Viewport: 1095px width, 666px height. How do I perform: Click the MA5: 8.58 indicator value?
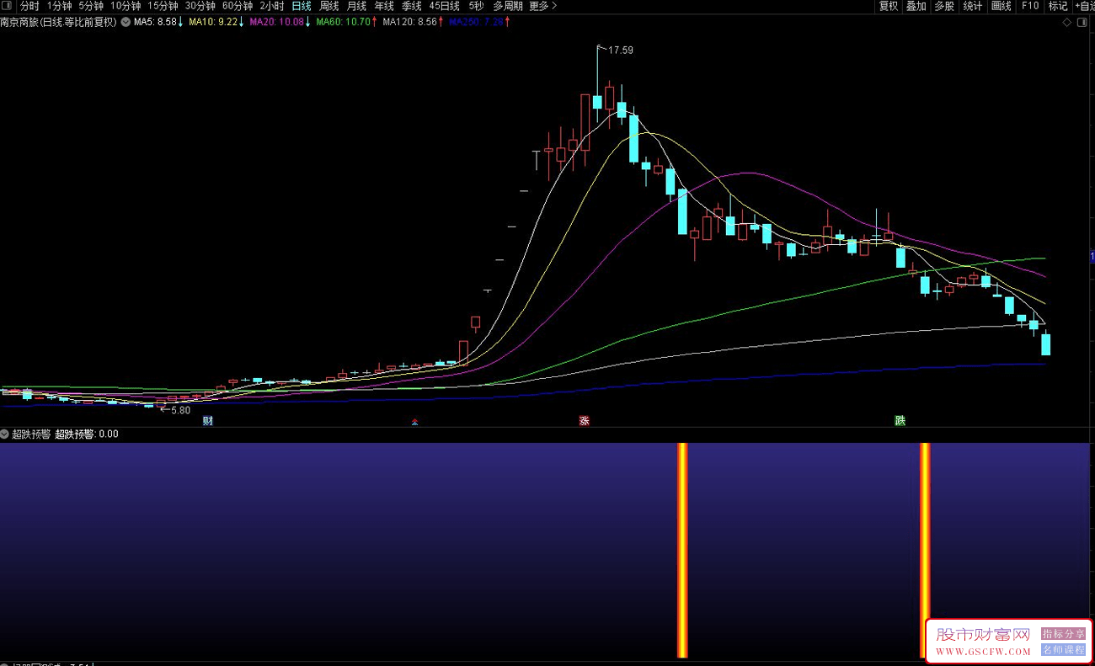[x=158, y=22]
